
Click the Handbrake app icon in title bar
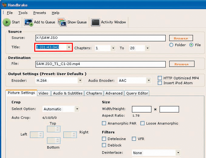coord(4,5)
